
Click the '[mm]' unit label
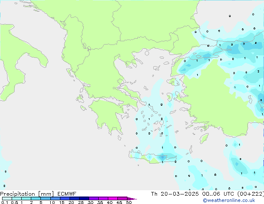pyautogui.click(x=46, y=194)
